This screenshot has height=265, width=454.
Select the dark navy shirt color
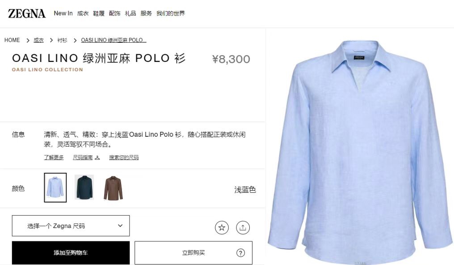coord(84,188)
